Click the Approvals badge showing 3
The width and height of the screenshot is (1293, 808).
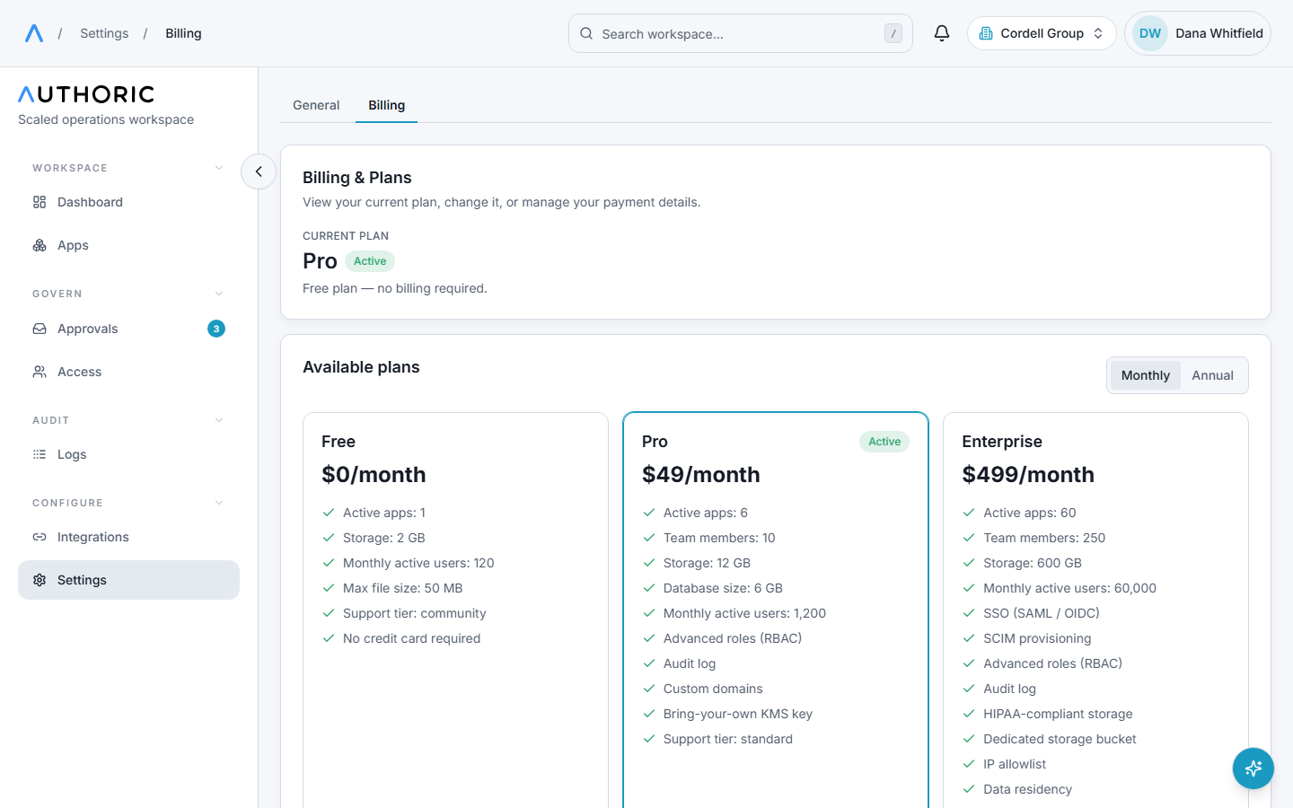pyautogui.click(x=216, y=329)
